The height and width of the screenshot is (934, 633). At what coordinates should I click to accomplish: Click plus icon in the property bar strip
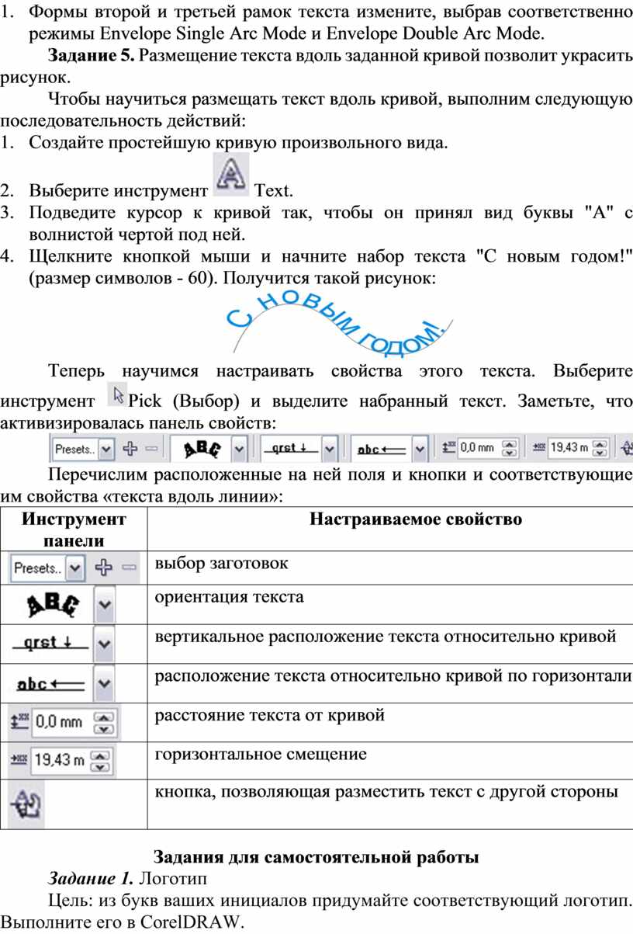pyautogui.click(x=130, y=448)
